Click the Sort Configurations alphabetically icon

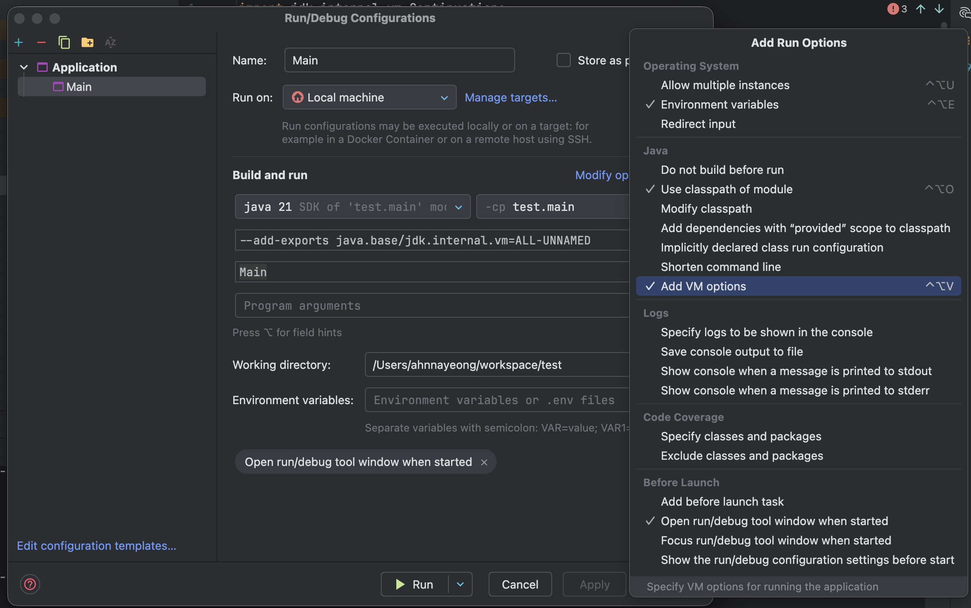(x=110, y=42)
